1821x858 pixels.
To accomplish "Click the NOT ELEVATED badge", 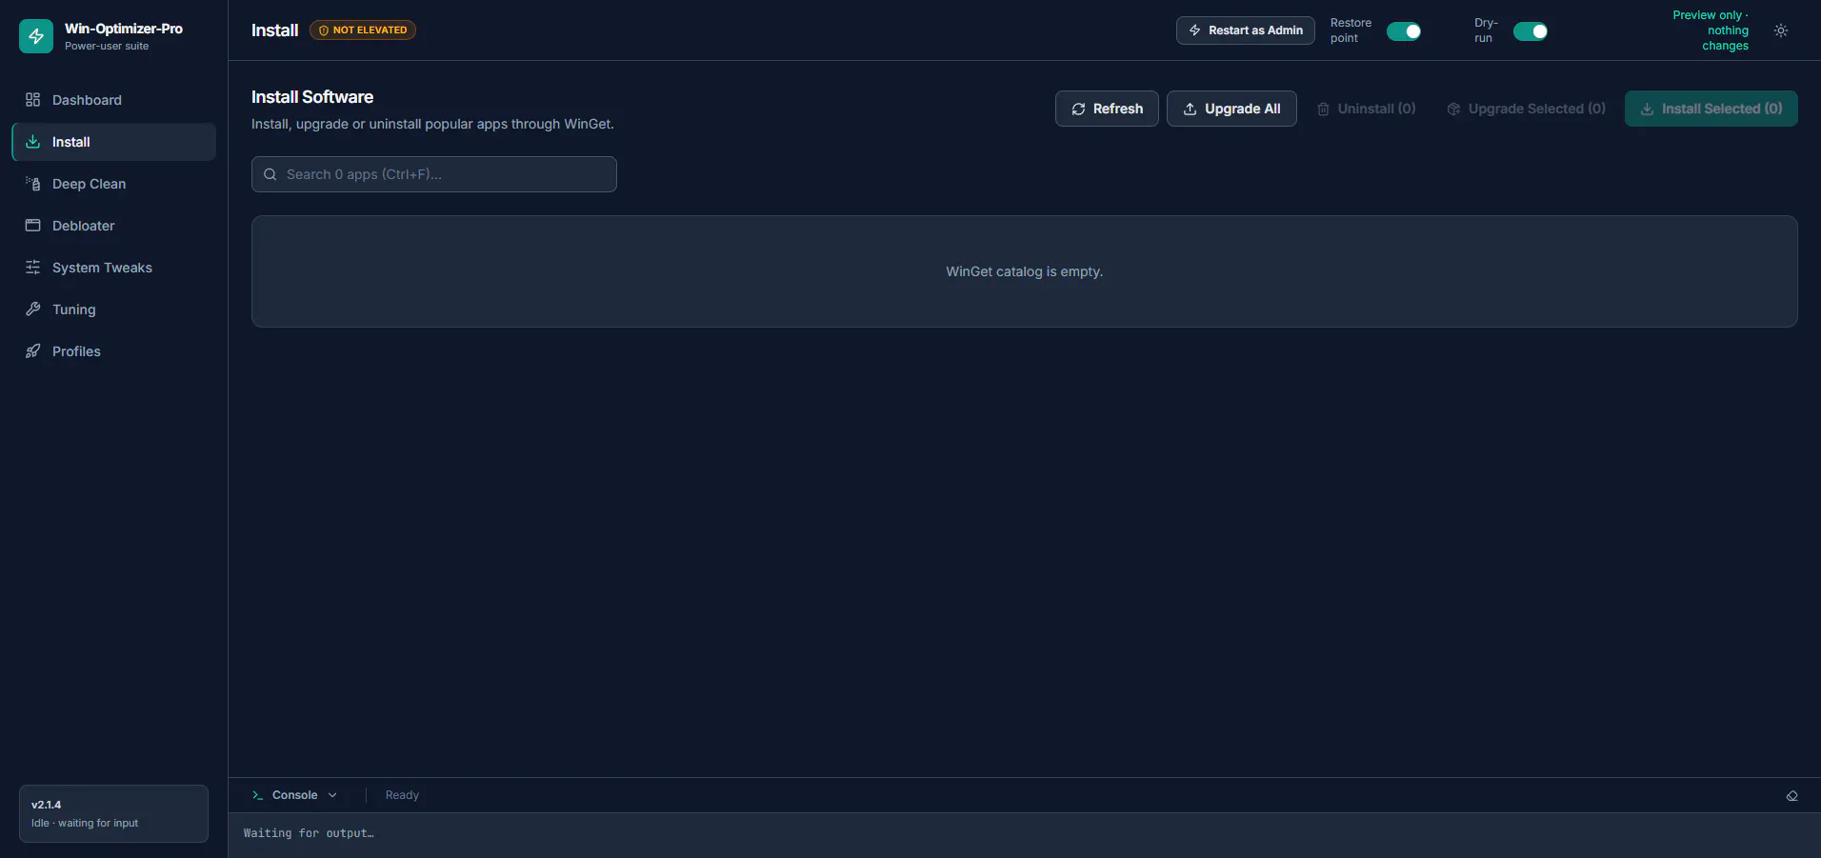I will pyautogui.click(x=363, y=30).
